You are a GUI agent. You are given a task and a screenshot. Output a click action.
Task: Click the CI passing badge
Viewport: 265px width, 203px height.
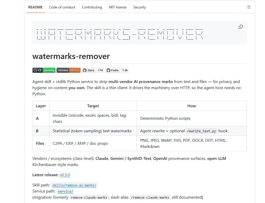[44, 70]
